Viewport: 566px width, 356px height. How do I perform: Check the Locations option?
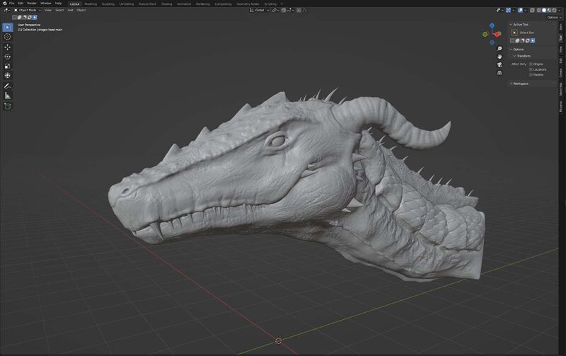[531, 69]
